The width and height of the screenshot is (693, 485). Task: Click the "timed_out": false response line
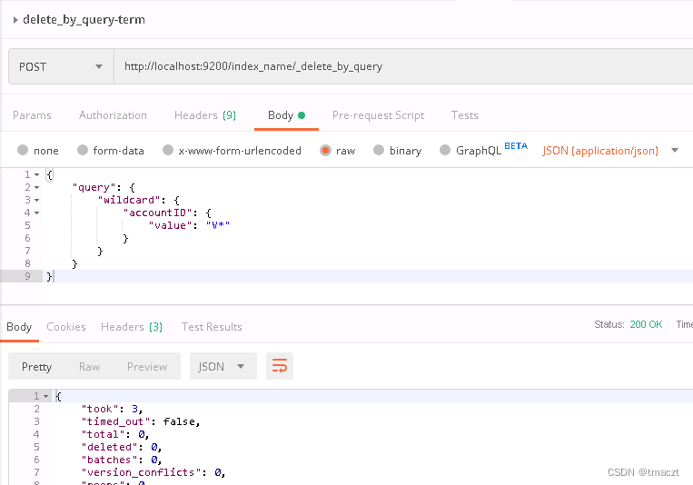(x=141, y=421)
